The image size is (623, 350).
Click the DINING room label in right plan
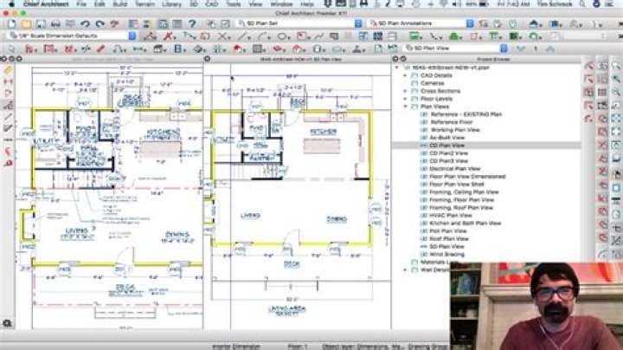point(336,219)
